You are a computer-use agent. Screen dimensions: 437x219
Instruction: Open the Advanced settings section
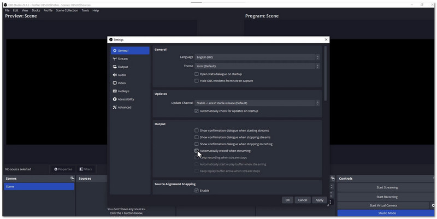[124, 108]
